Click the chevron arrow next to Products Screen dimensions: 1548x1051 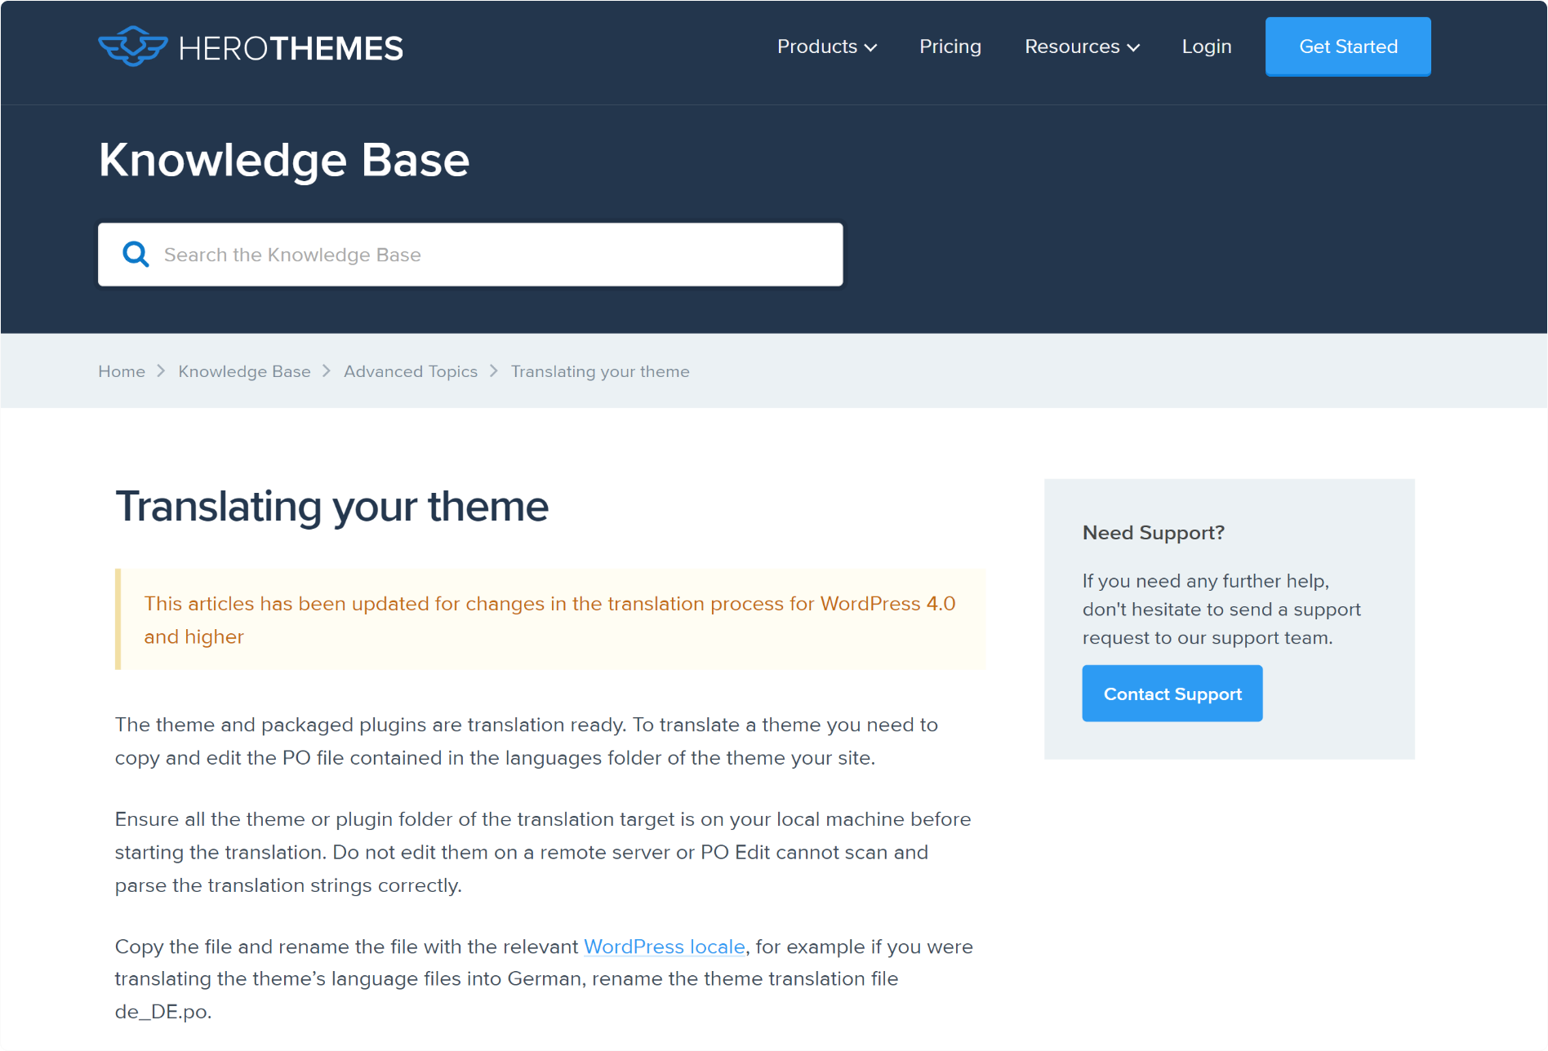pyautogui.click(x=871, y=48)
